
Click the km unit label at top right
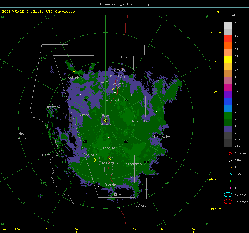[x=216, y=12]
